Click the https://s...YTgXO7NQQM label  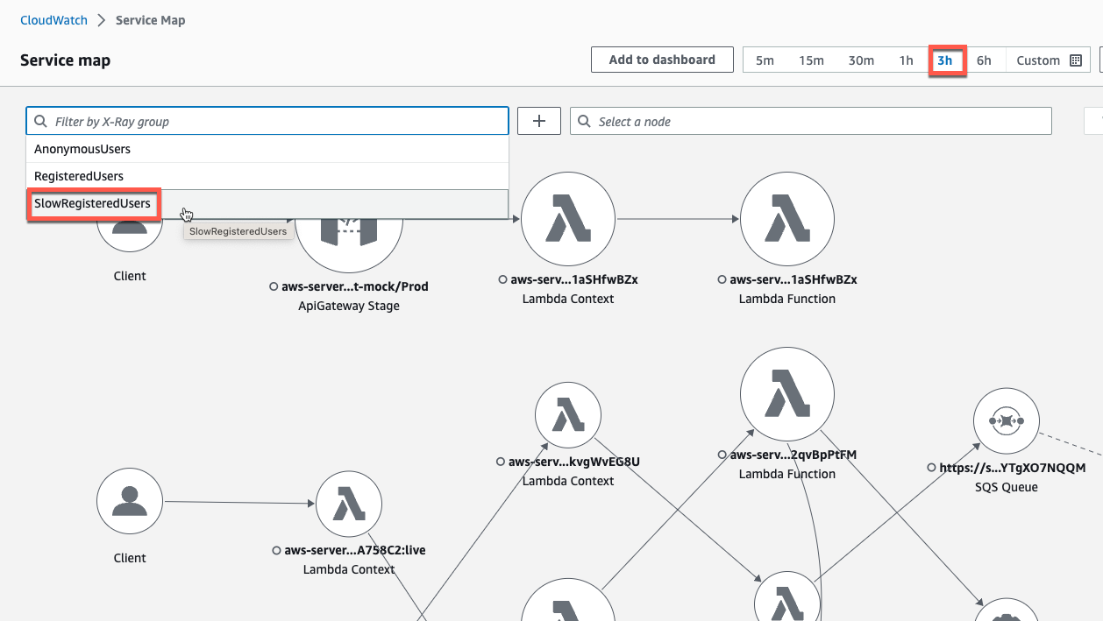[1013, 468]
